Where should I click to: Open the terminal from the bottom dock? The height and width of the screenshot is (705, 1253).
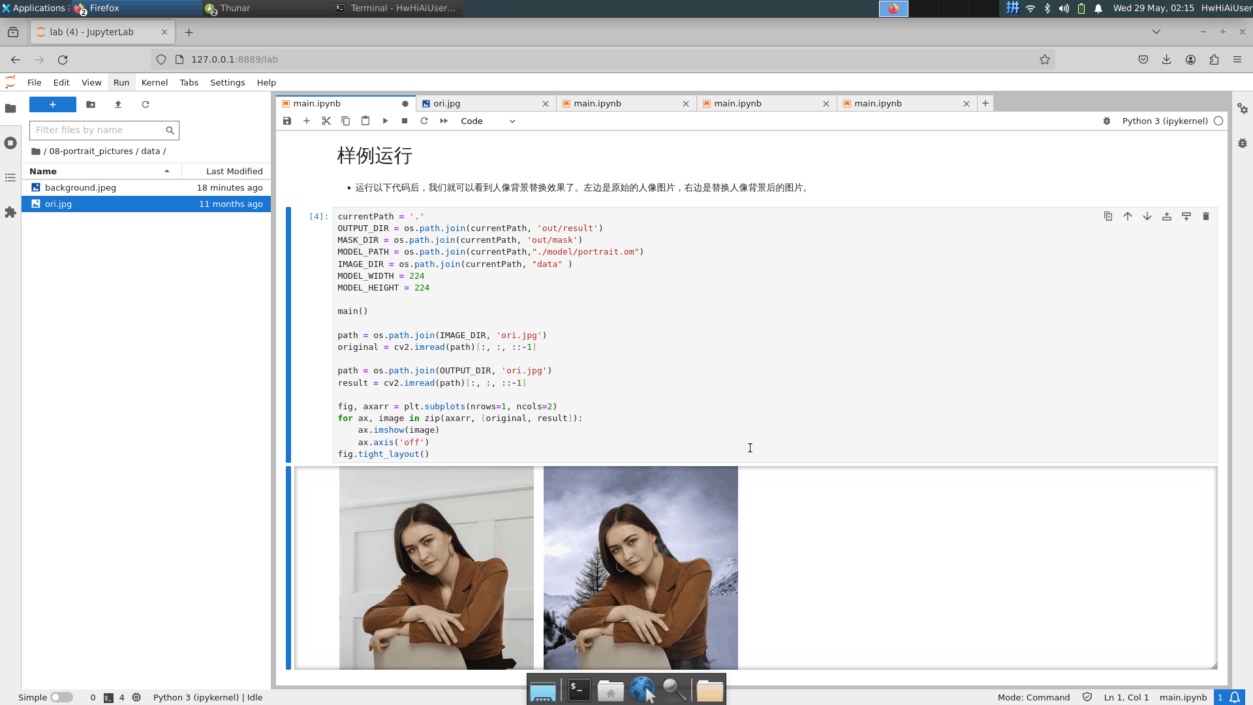(x=579, y=689)
